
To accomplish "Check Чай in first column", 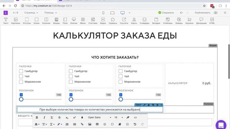I will click(x=21, y=76).
